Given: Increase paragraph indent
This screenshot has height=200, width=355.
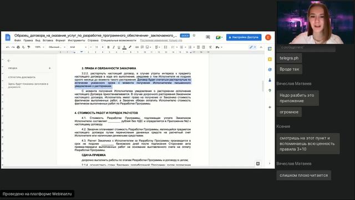Looking at the screenshot, I should coord(204,47).
